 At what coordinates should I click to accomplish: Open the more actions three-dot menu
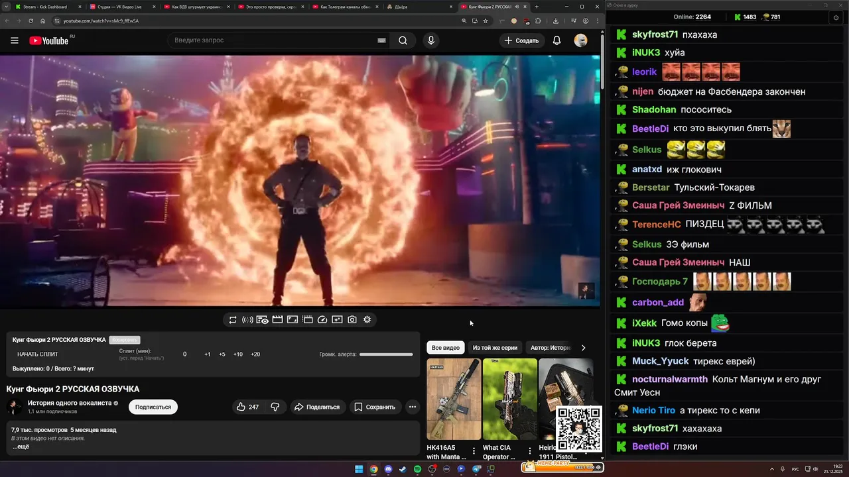tap(413, 407)
